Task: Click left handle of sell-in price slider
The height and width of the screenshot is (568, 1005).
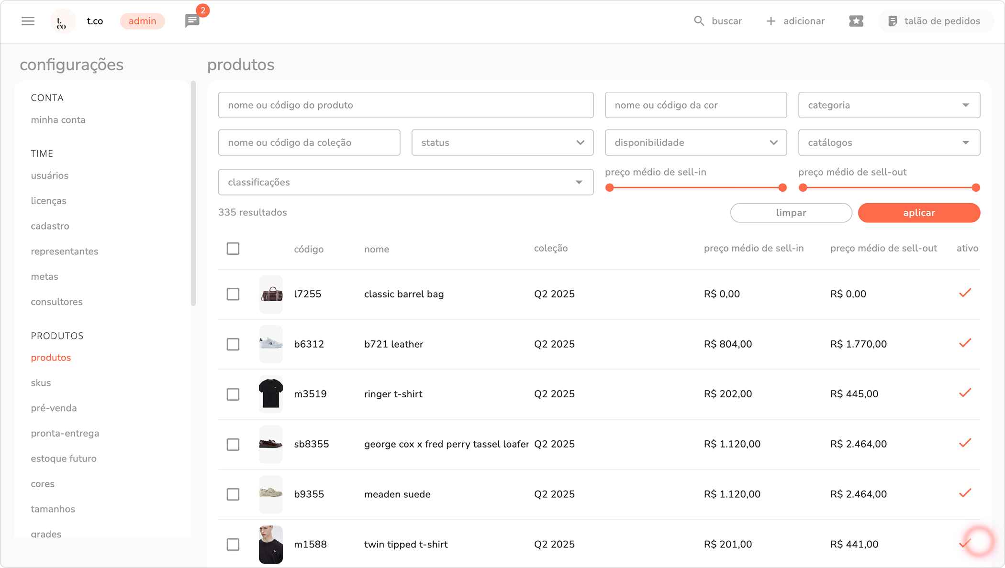Action: (609, 188)
